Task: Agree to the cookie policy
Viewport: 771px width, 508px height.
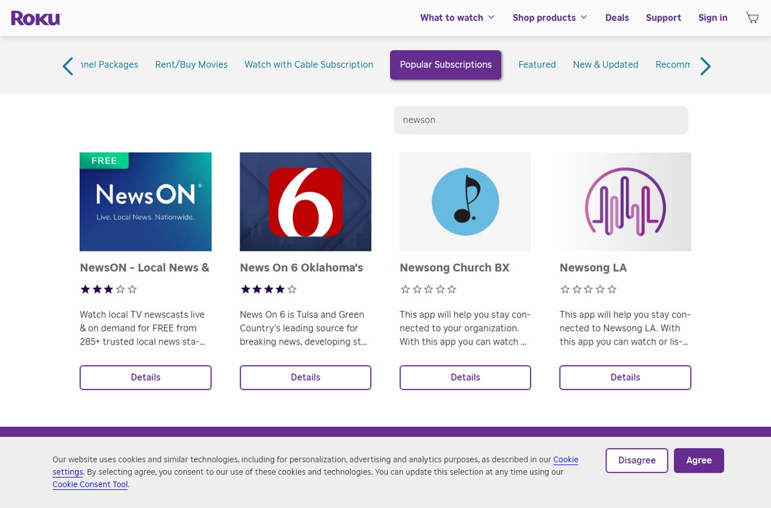Action: tap(699, 460)
